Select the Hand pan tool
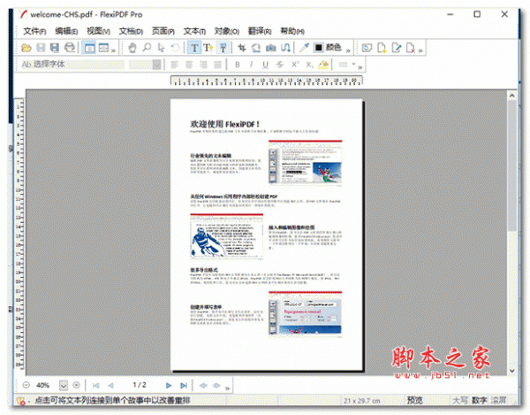 pos(132,48)
